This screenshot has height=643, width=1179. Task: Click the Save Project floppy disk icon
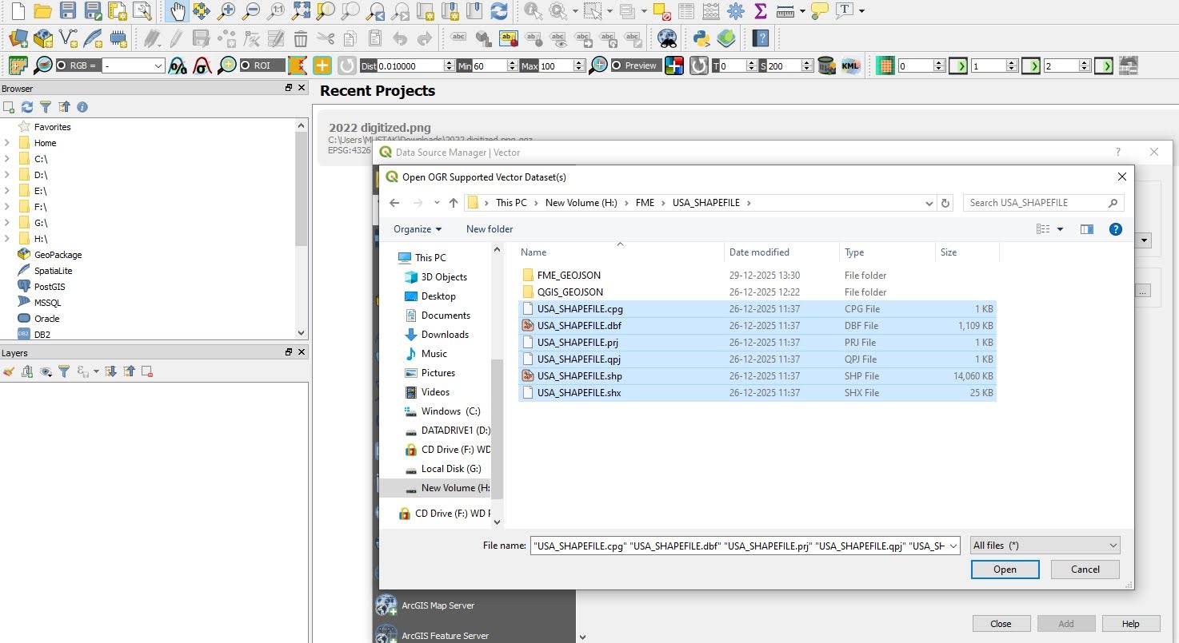[68, 11]
